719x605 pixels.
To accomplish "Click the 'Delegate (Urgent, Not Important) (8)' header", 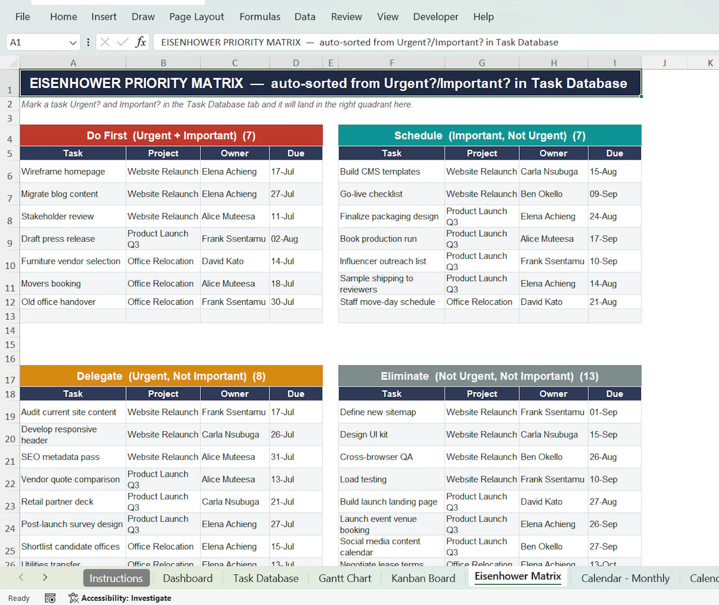I will 171,376.
